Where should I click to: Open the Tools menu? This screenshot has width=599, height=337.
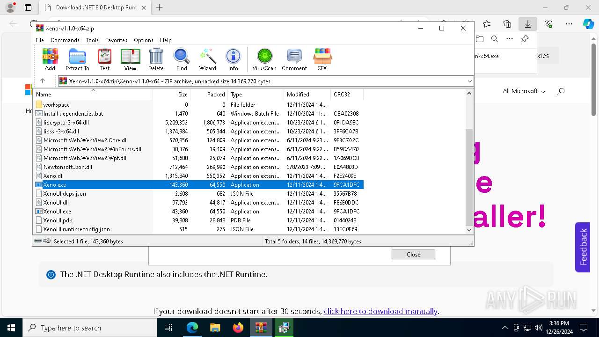point(92,40)
